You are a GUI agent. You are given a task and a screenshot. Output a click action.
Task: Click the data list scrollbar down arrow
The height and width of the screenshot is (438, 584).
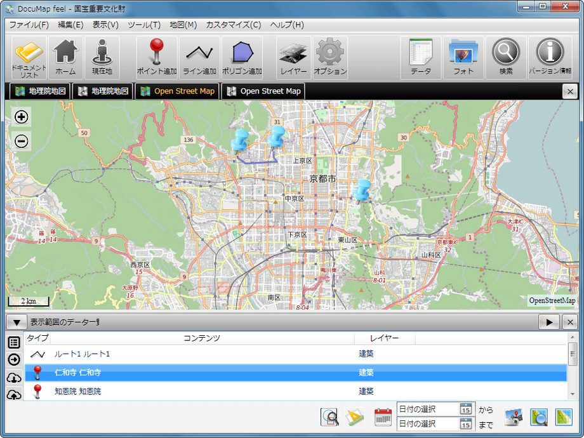click(x=573, y=394)
